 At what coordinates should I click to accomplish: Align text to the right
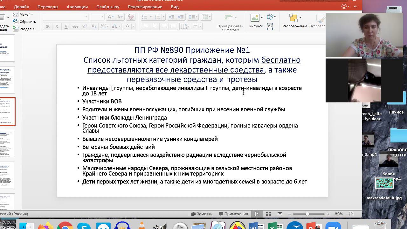pyautogui.click(x=164, y=26)
